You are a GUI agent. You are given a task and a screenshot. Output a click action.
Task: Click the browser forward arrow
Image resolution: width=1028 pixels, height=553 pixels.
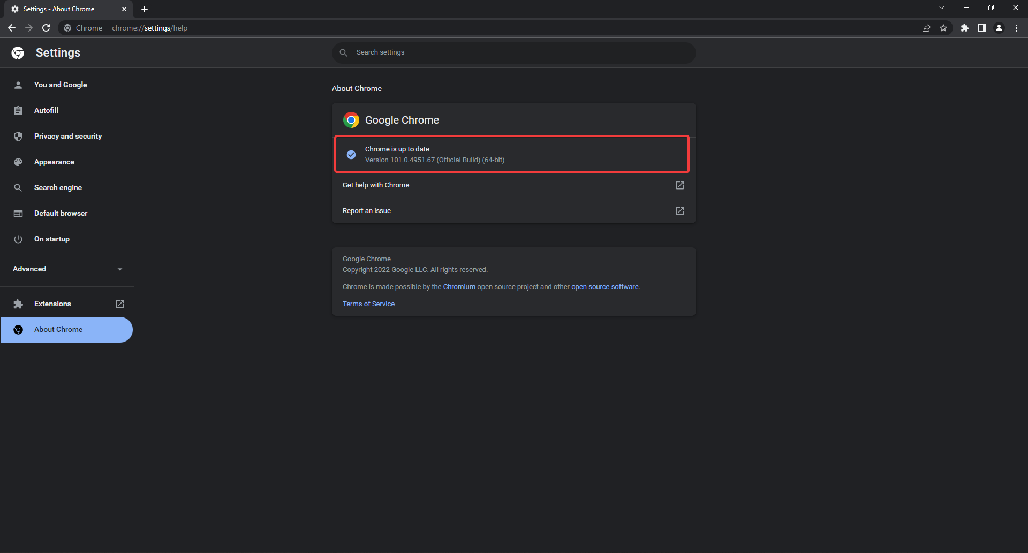[29, 28]
